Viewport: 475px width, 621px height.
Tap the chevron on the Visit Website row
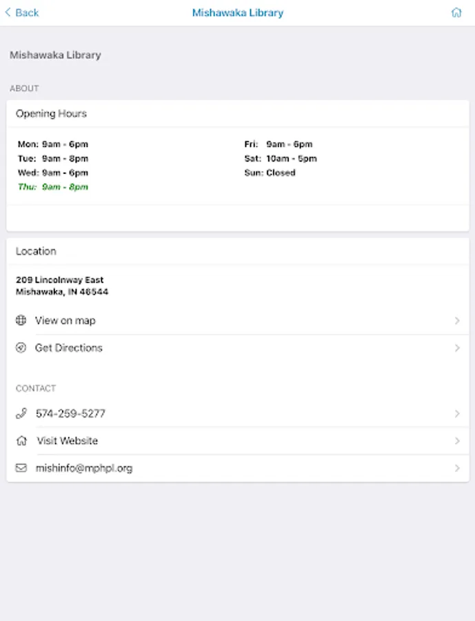457,441
